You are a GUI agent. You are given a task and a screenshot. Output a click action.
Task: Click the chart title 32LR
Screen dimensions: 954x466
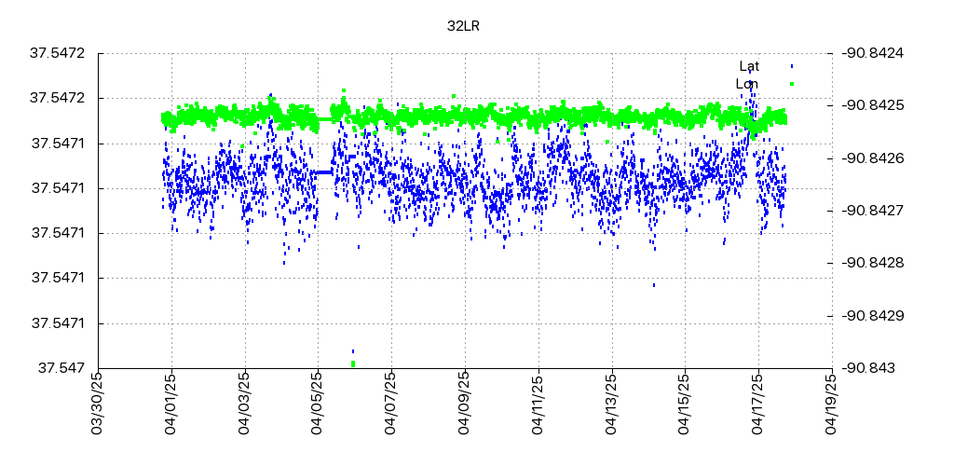coord(463,26)
